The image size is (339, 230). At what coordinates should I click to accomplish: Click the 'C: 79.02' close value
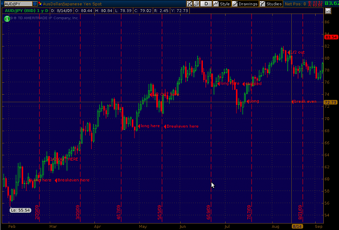tap(143, 11)
